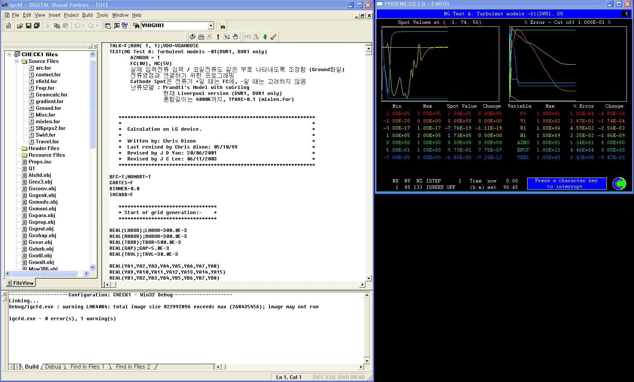Open the Build menu
Image resolution: width=634 pixels, height=382 pixels.
(x=87, y=15)
